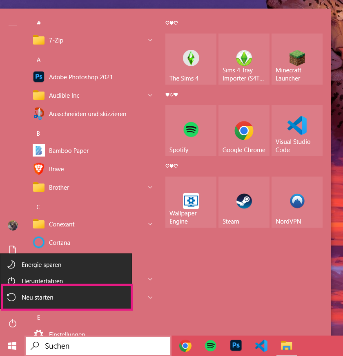Click the Windows Start button
The height and width of the screenshot is (356, 343).
coord(12,346)
